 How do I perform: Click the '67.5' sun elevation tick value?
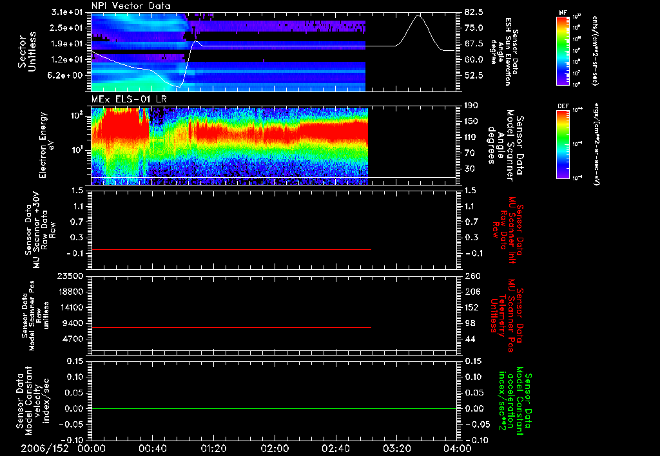pos(474,44)
